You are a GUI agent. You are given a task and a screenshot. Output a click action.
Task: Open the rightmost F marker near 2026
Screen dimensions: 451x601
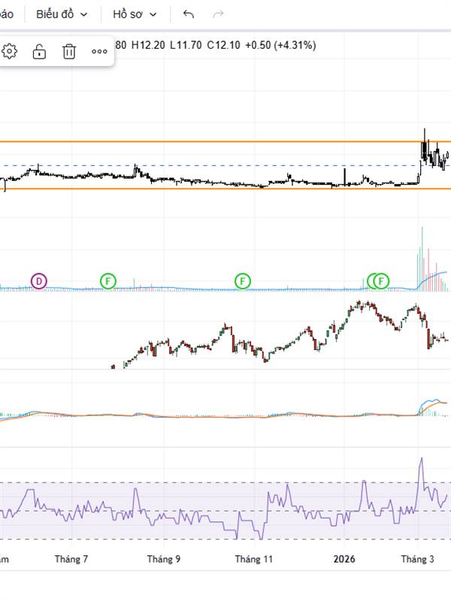[381, 281]
